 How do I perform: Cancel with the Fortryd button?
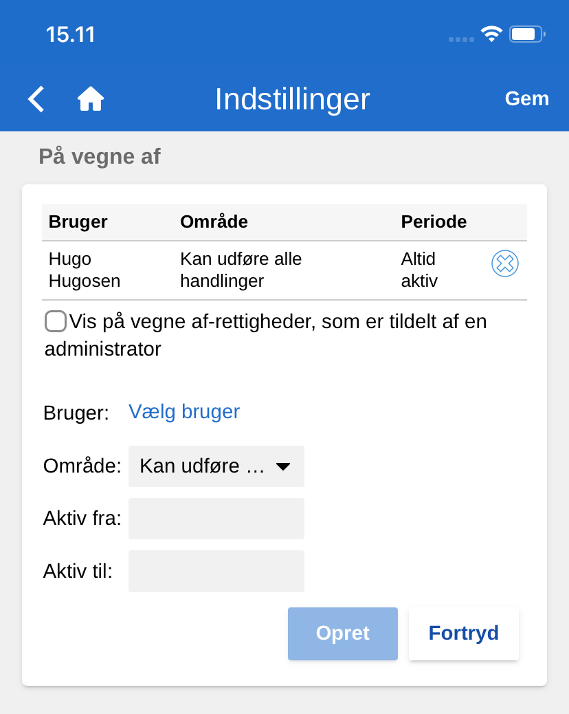click(x=463, y=634)
